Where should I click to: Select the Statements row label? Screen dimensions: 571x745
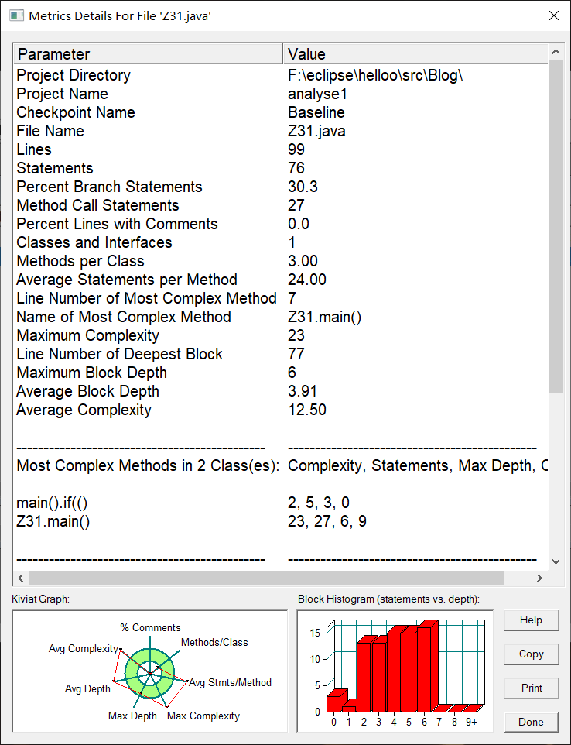(55, 168)
